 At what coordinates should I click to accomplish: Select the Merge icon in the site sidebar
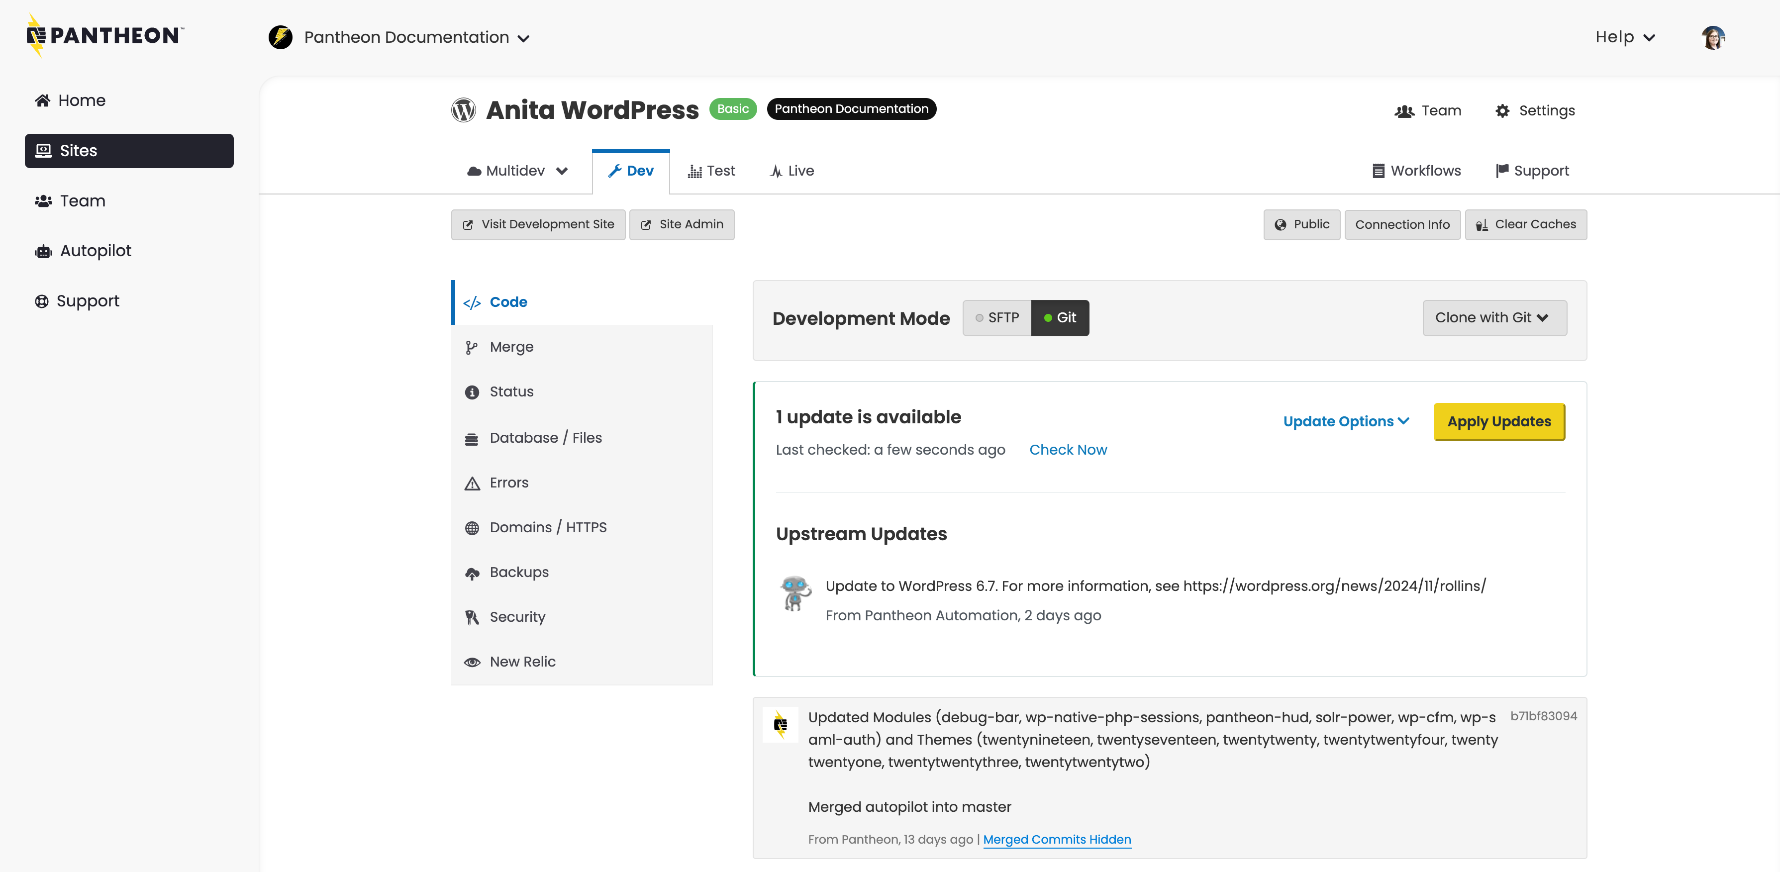click(x=472, y=346)
